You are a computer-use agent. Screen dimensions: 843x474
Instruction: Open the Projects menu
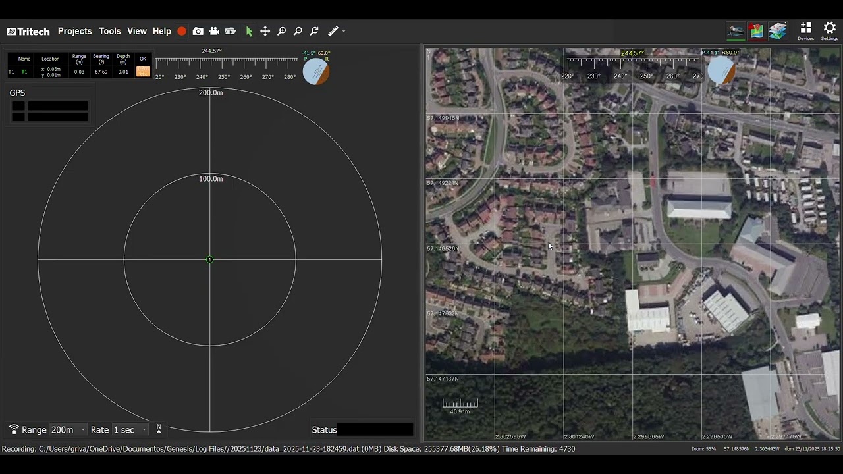pyautogui.click(x=74, y=31)
